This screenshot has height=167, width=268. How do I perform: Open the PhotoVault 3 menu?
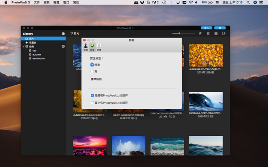coord(21,3)
